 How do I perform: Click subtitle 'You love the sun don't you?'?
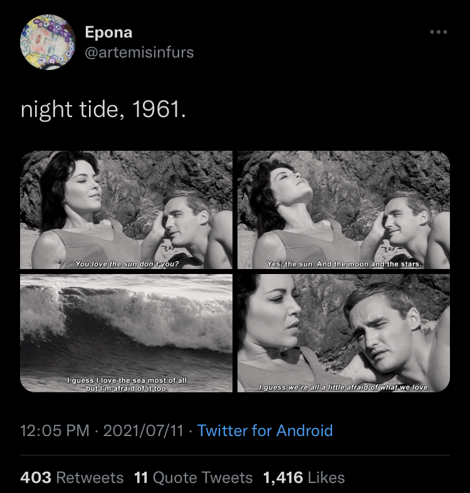pyautogui.click(x=127, y=264)
